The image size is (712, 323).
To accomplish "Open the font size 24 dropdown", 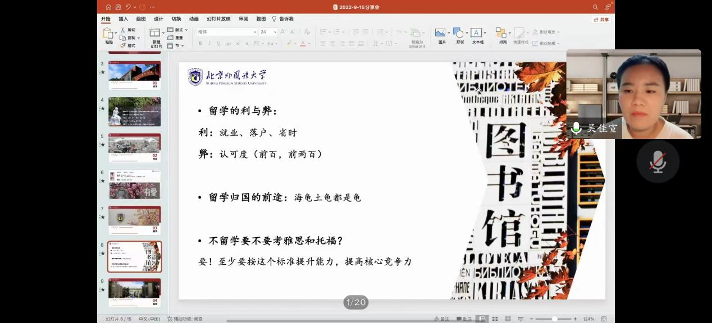I will point(275,32).
